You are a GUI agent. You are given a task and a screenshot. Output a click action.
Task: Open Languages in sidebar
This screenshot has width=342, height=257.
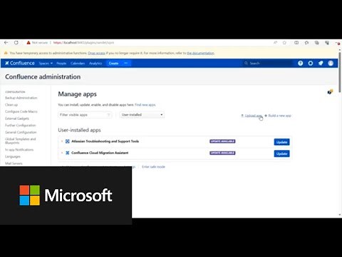click(13, 156)
